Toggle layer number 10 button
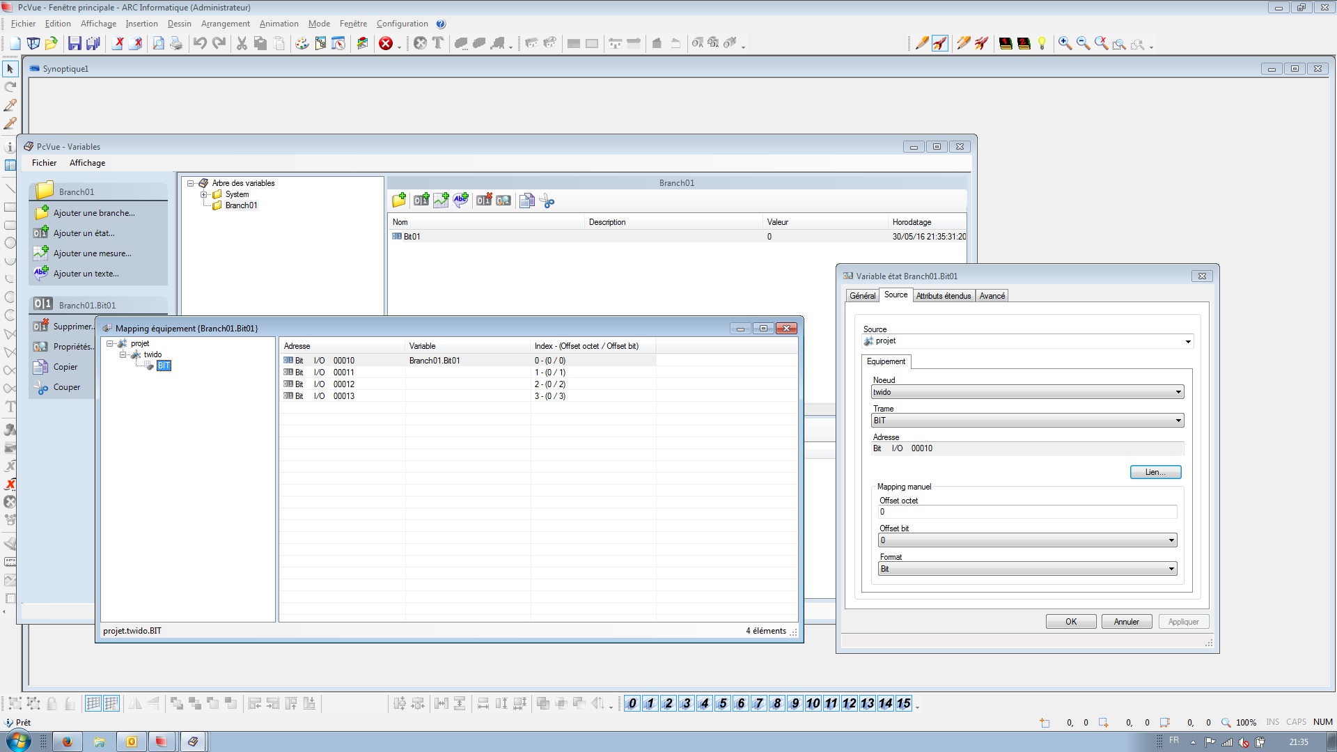Screen dimensions: 1337x752 (x=813, y=703)
